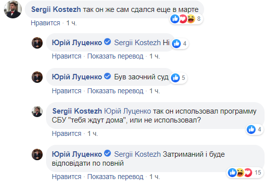Open Sergii Kostezh's avatar on the СБУ comment
Image resolution: width=271 pixels, height=185 pixels.
point(37,112)
